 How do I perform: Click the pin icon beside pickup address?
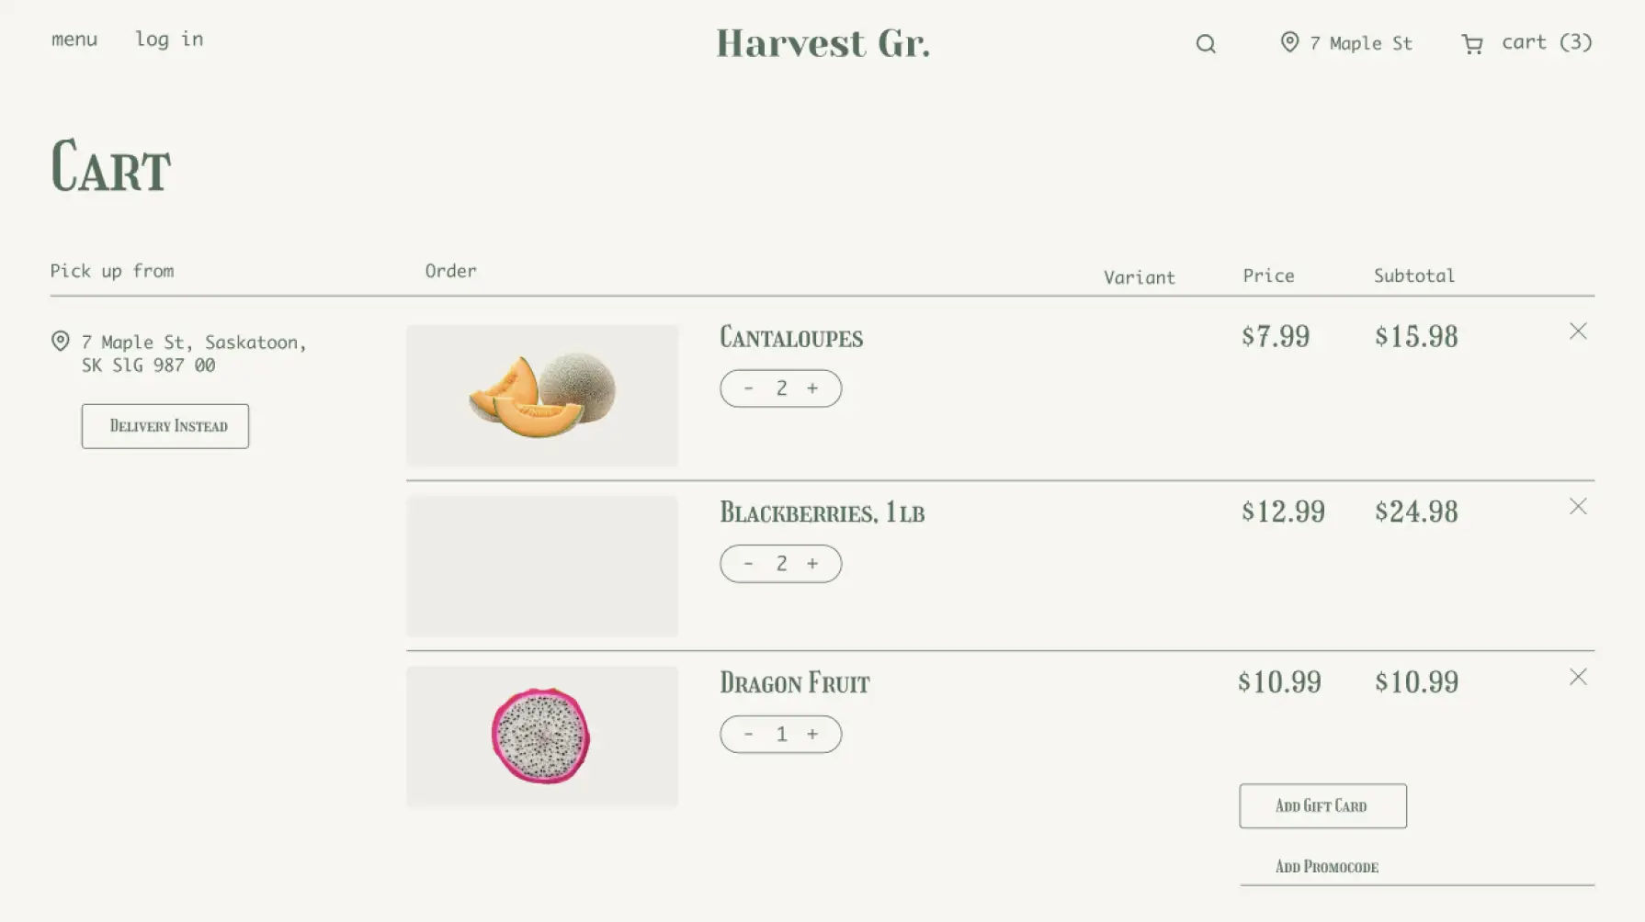pyautogui.click(x=61, y=341)
